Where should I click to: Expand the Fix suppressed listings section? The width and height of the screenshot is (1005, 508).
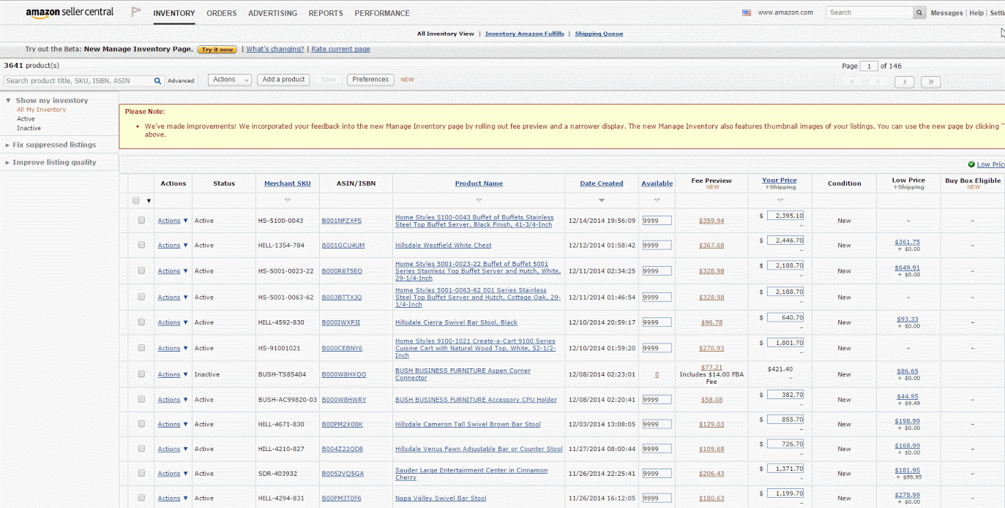53,145
